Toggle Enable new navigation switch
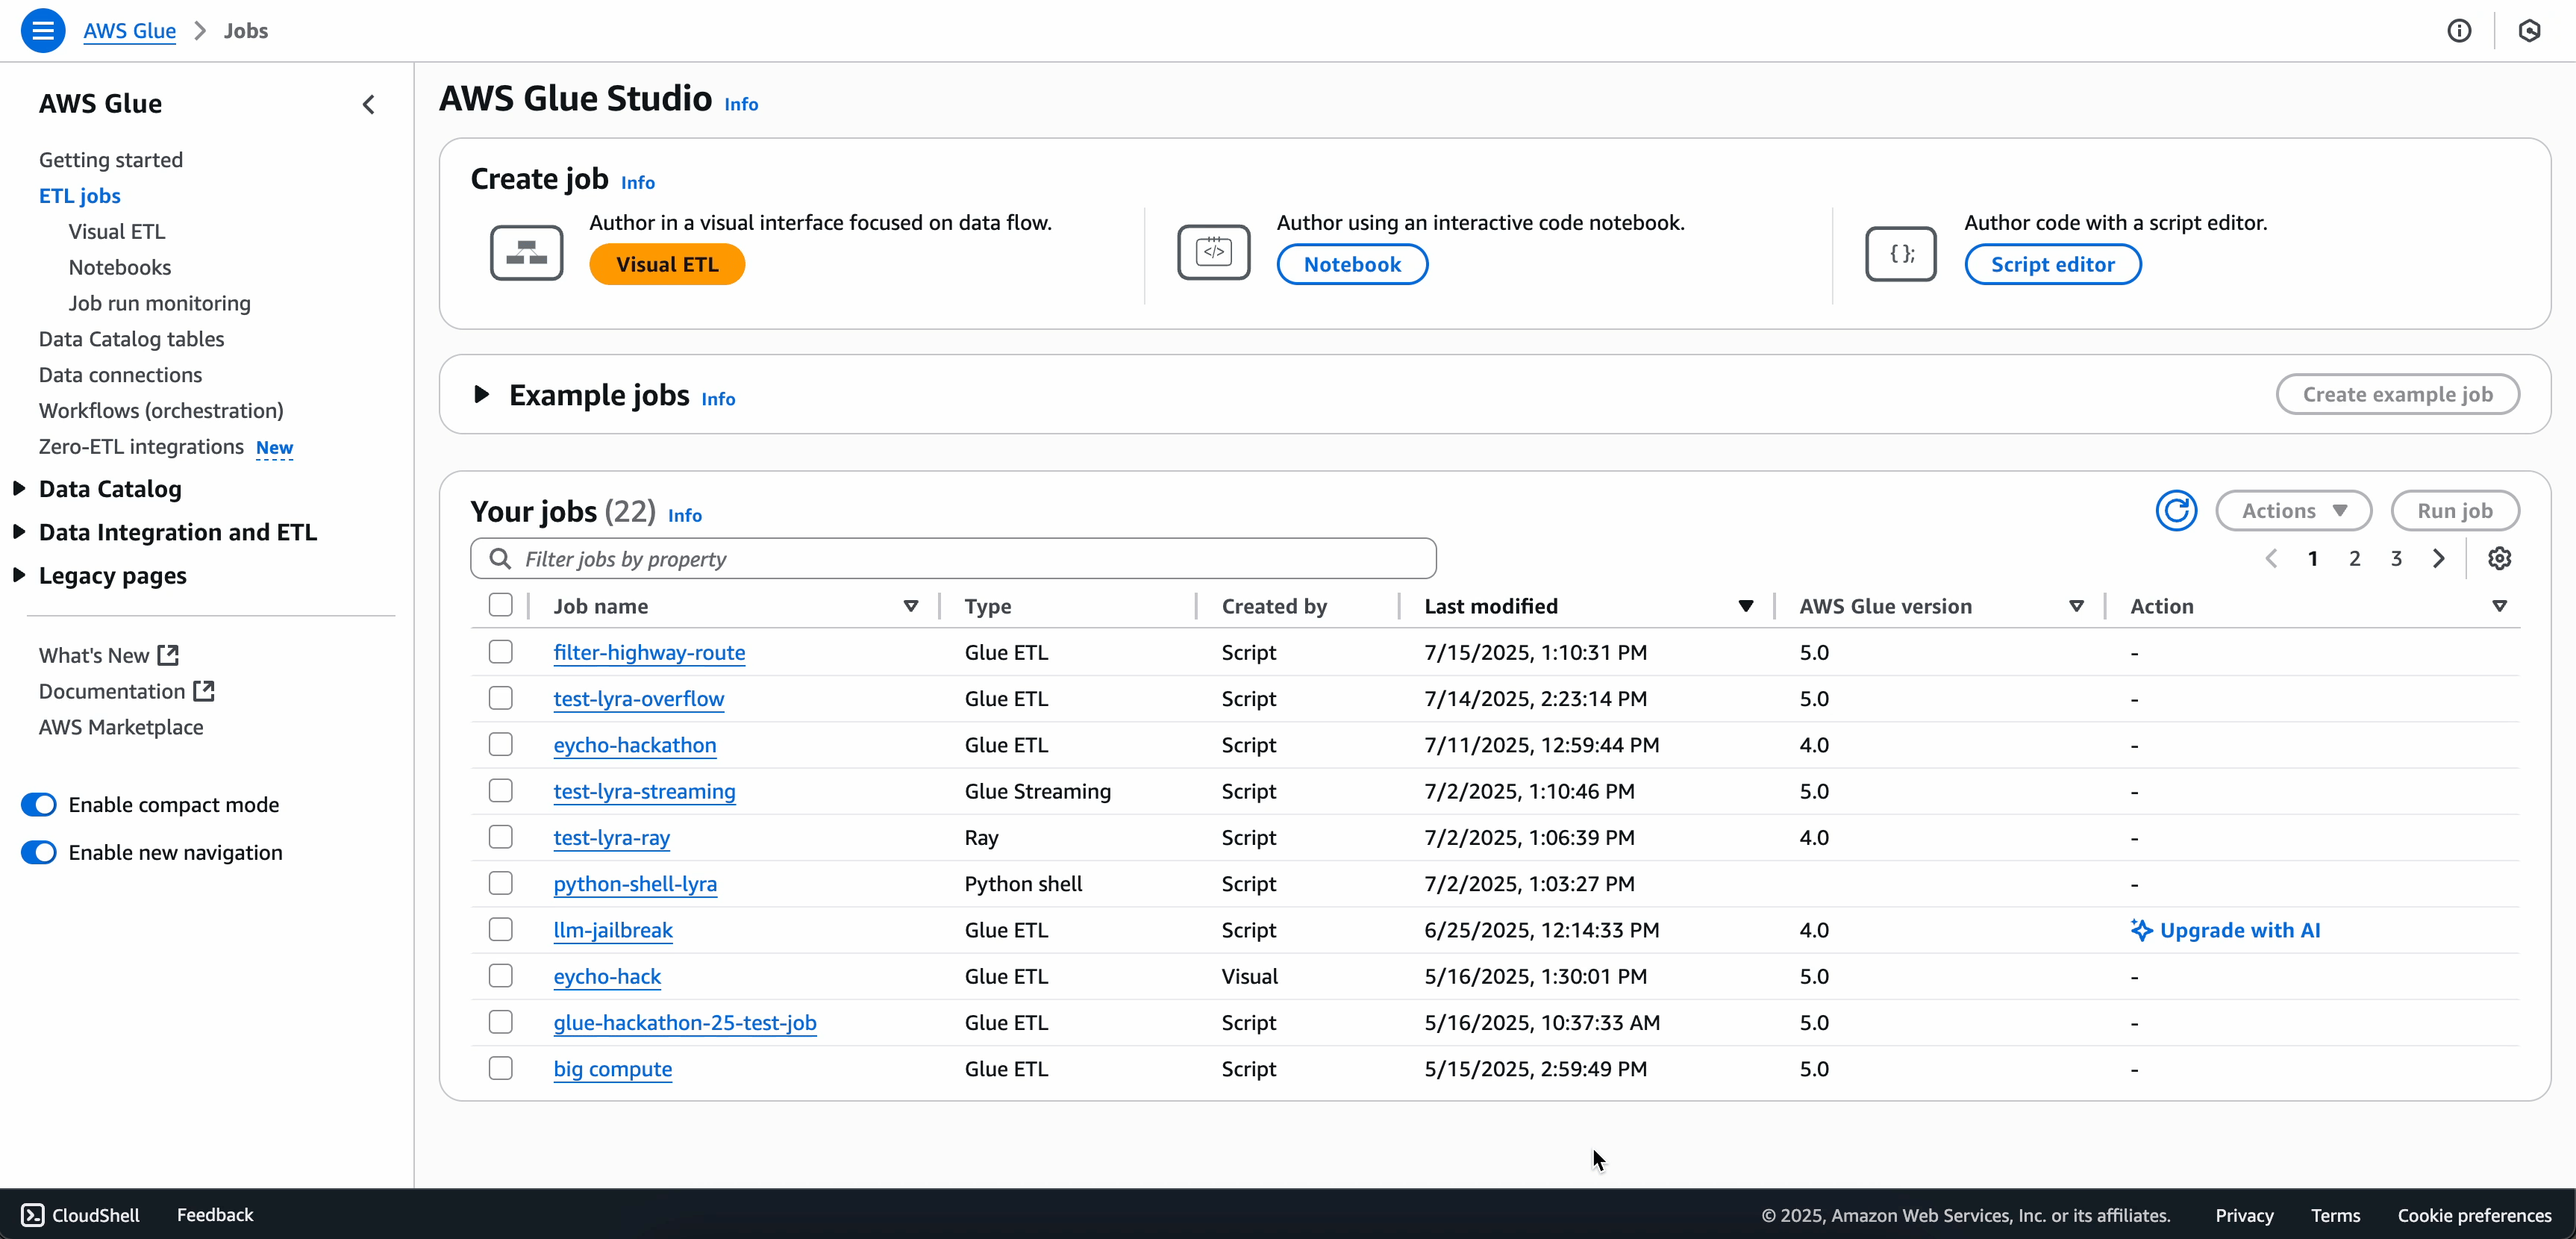This screenshot has height=1239, width=2576. (x=39, y=852)
